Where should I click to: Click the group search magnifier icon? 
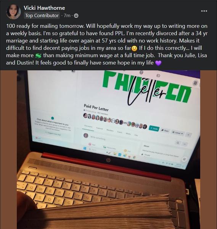pyautogui.click(x=178, y=143)
